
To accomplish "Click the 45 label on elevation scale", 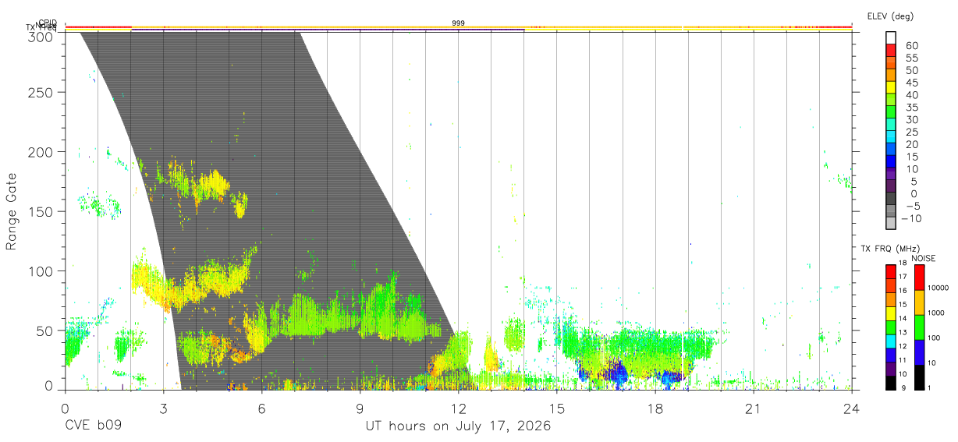I will point(911,83).
